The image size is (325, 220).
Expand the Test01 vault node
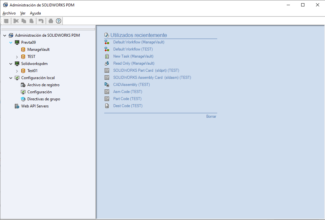[x=17, y=71]
